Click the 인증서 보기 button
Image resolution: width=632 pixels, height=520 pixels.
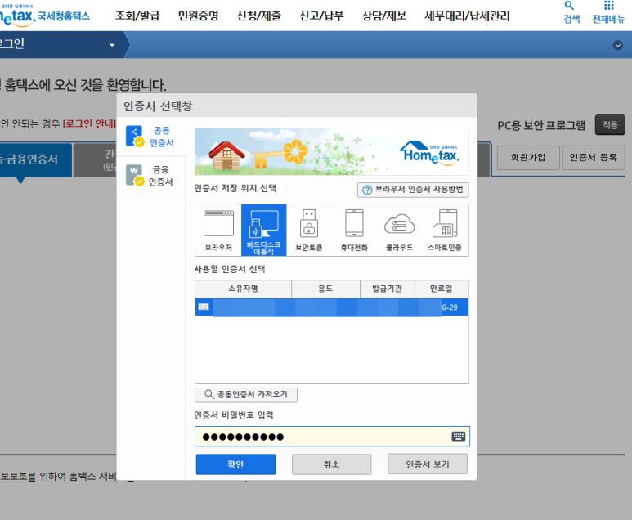428,464
